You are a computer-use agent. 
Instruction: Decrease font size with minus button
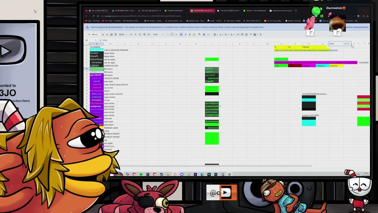[168, 34]
